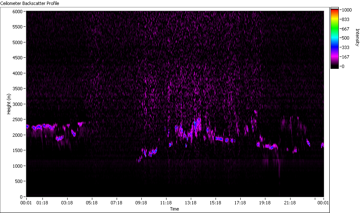Click the 03:18 time axis label
Image resolution: width=361 pixels, height=213 pixels.
click(x=67, y=203)
